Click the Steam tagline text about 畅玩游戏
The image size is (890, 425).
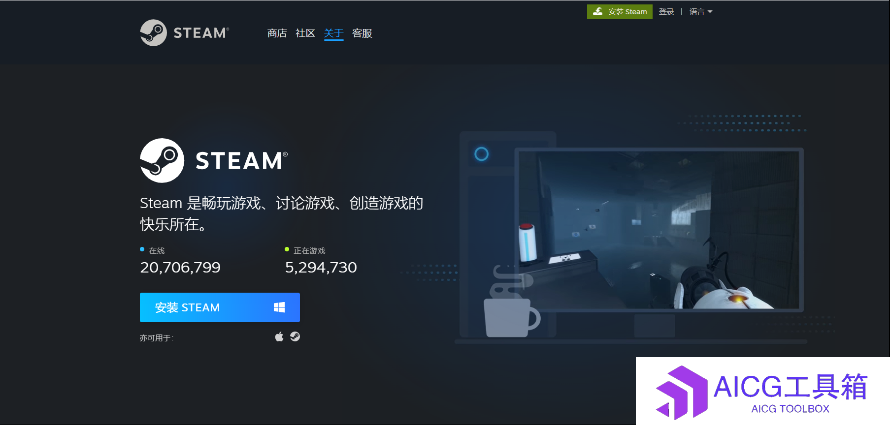click(281, 213)
